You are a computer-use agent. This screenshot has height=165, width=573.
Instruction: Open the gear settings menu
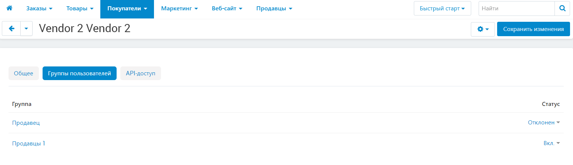point(483,29)
